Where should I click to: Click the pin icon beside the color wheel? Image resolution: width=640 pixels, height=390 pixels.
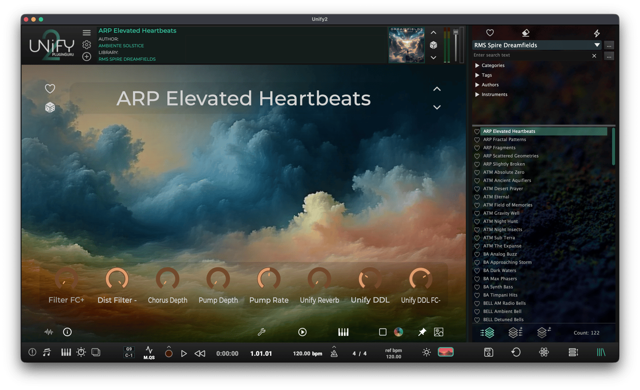tap(422, 332)
